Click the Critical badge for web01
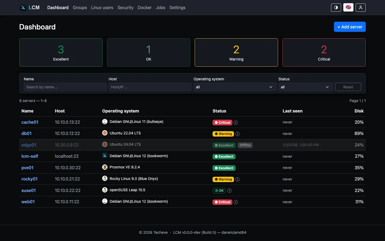This screenshot has height=241, width=385. click(x=222, y=202)
